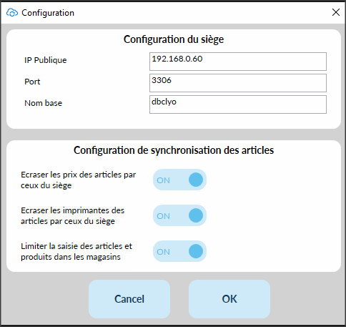
Task: Click the Configuration du siège heading
Action: (x=174, y=39)
